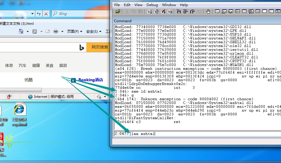This screenshot has height=163, width=281.
Task: Open the 已经对其 rop.html desktop file
Action: pos(20,115)
